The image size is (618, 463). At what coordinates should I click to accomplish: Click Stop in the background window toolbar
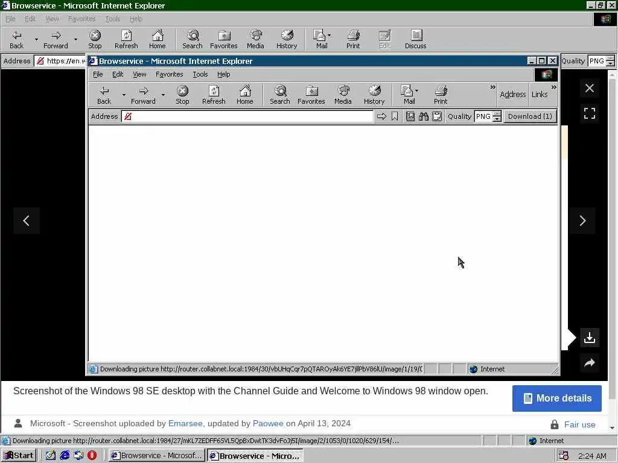(95, 39)
